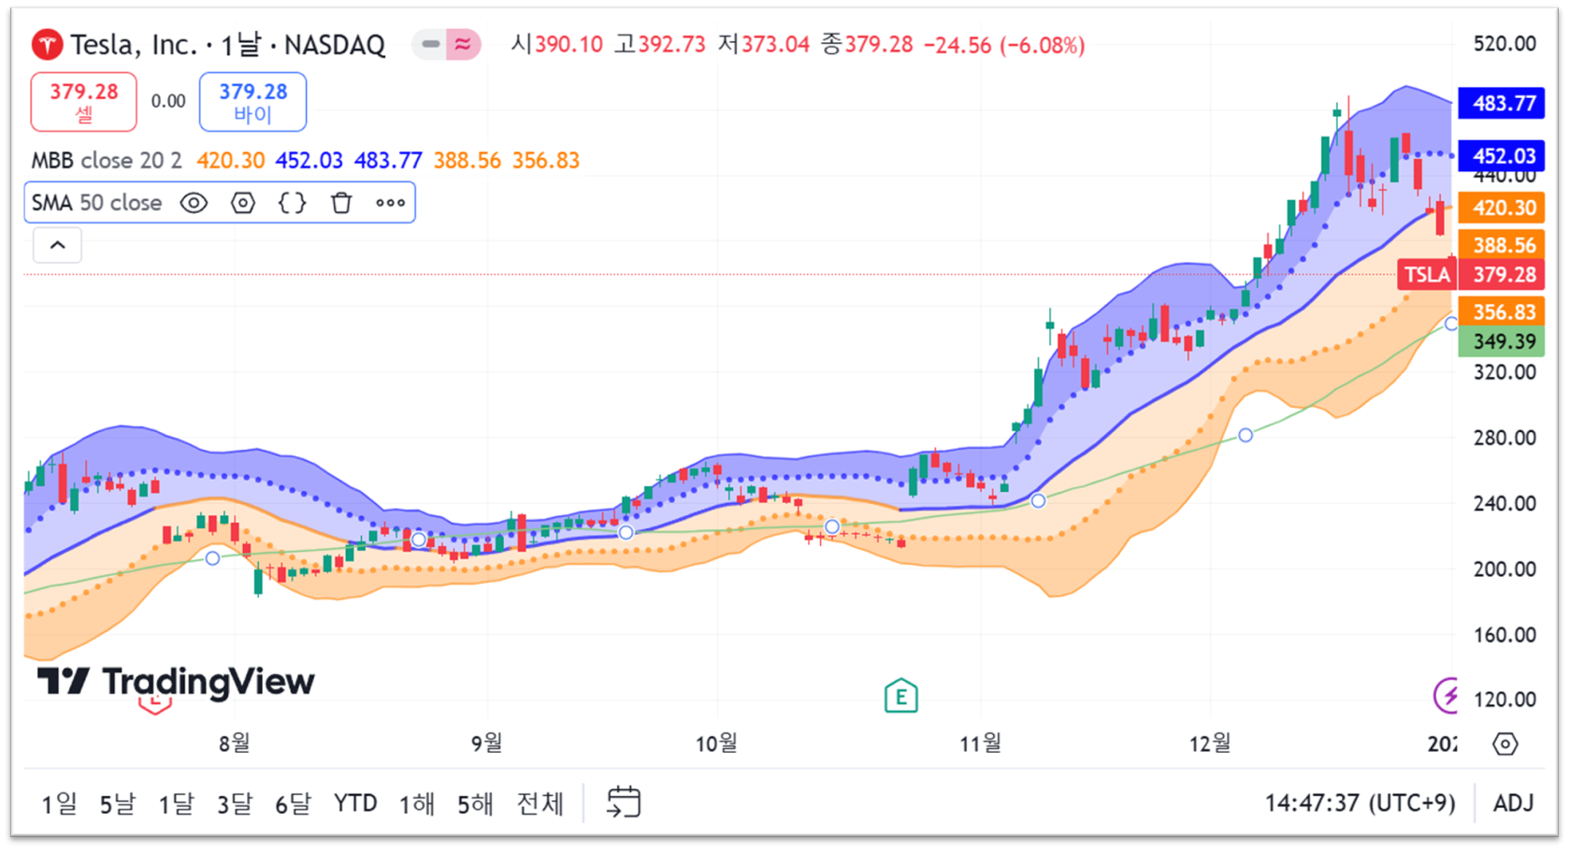
Task: Click the 356.83 orange price label
Action: pyautogui.click(x=1503, y=311)
